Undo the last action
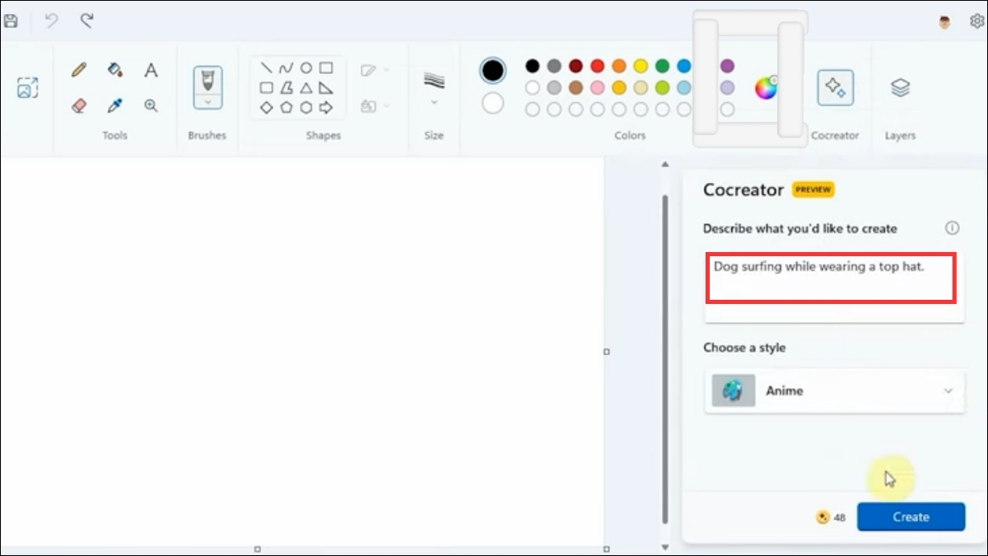 click(51, 21)
